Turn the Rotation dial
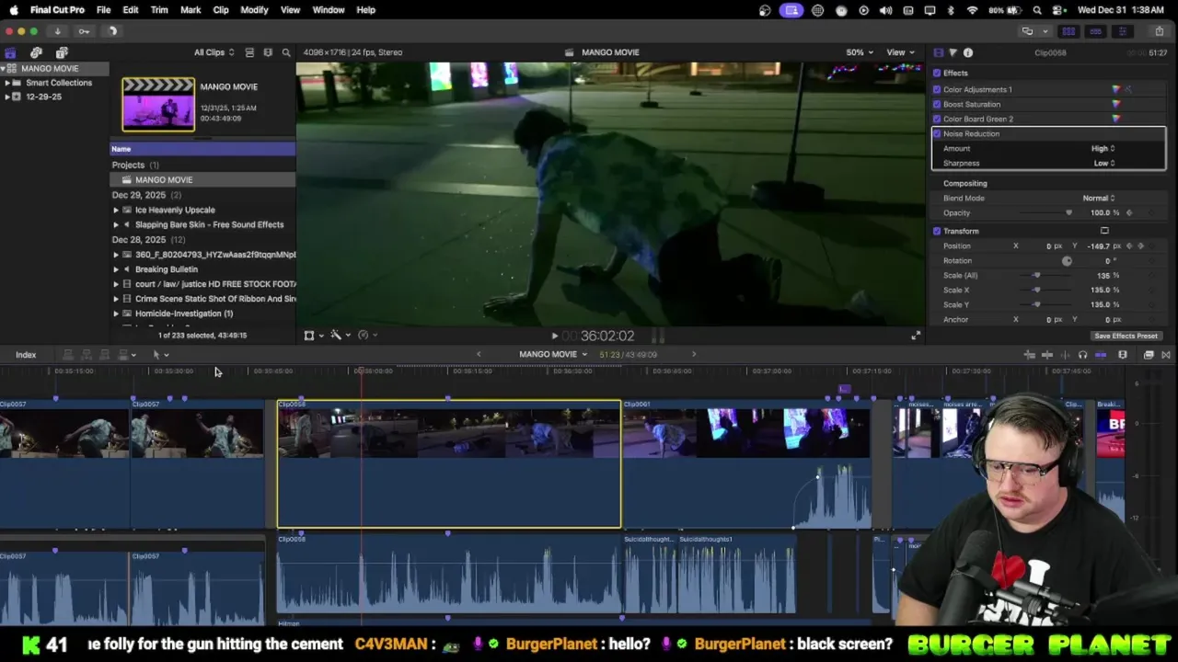 click(1067, 261)
